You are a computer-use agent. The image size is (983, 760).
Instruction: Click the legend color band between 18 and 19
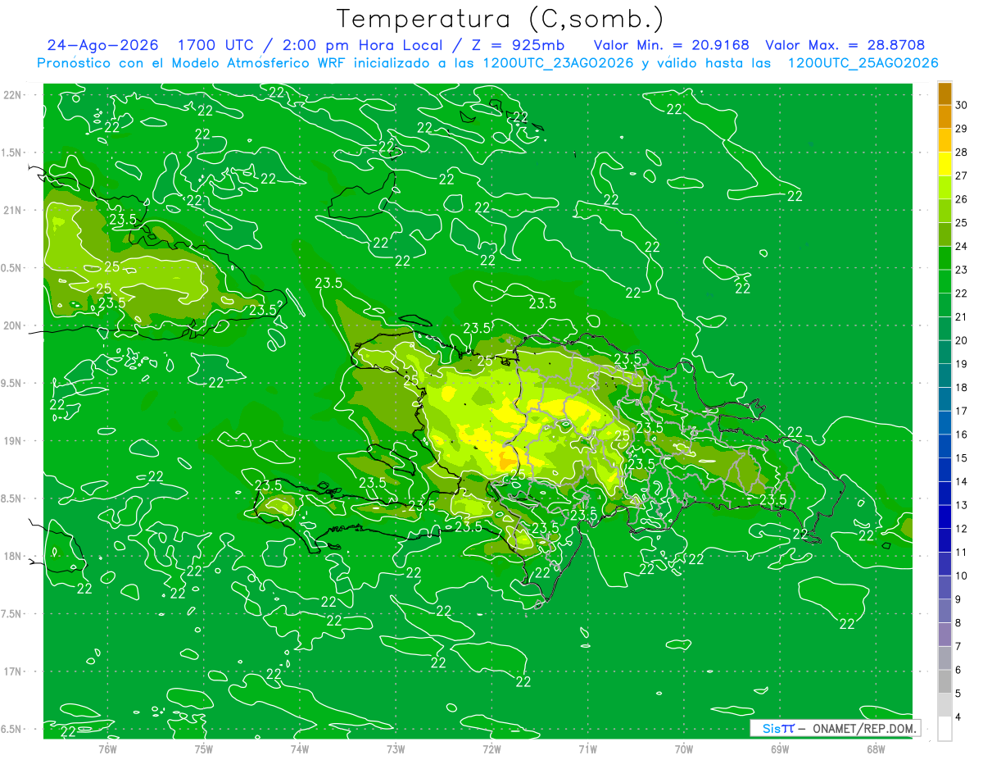coord(944,375)
